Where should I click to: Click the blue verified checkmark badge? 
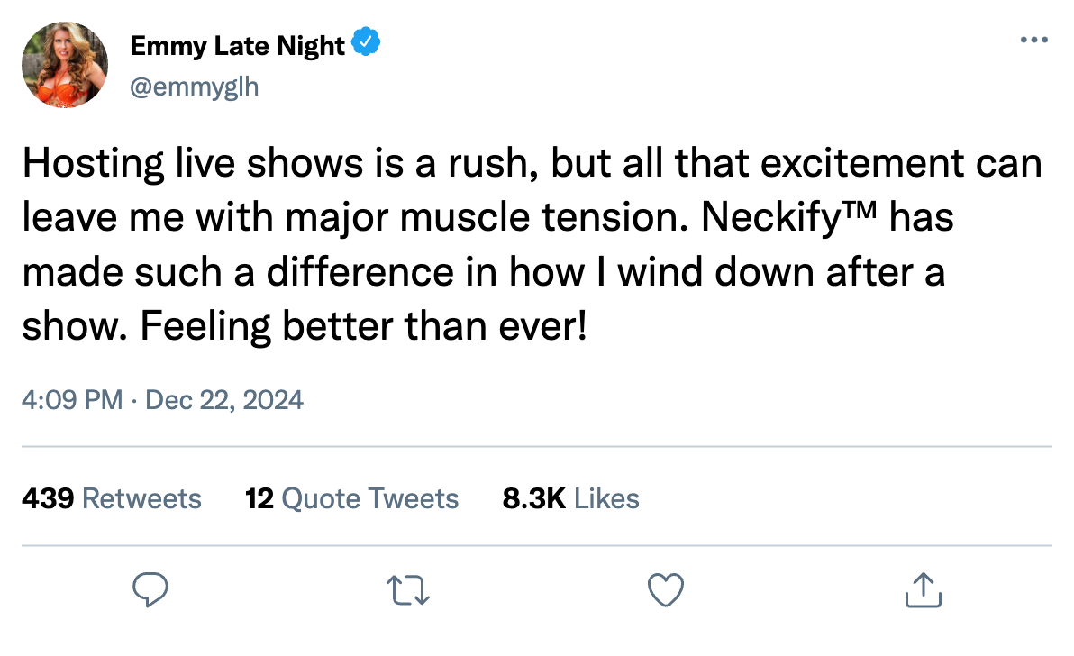point(366,41)
